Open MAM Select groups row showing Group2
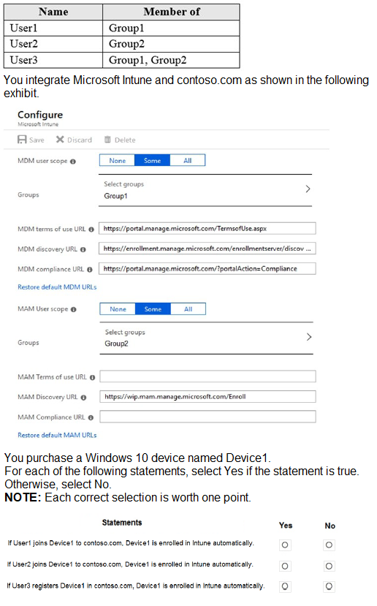This screenshot has width=377, height=606. pos(206,338)
